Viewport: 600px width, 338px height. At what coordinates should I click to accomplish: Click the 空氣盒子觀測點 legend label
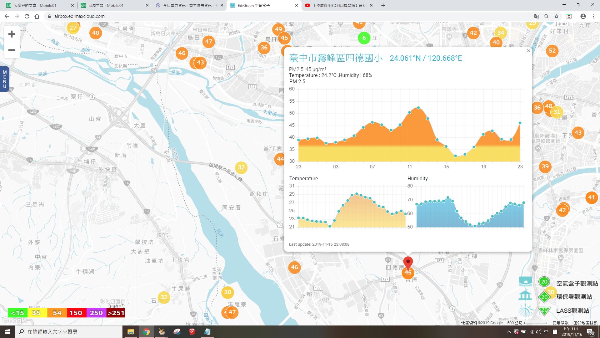point(577,283)
